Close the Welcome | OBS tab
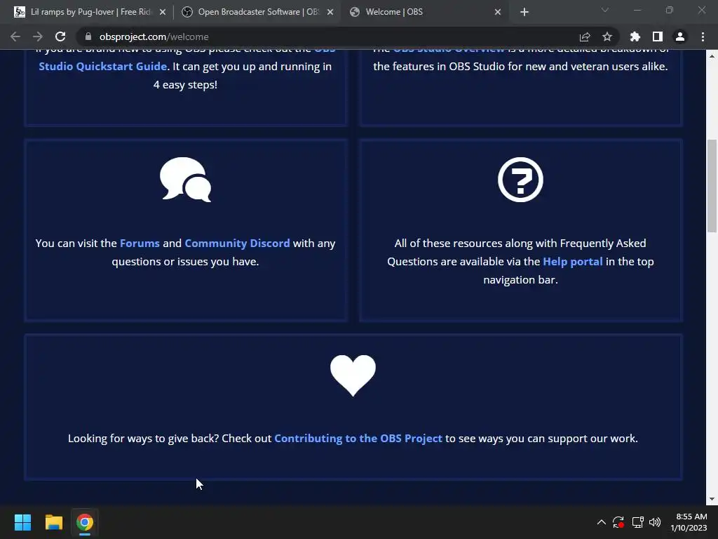The height and width of the screenshot is (539, 718). coord(498,13)
